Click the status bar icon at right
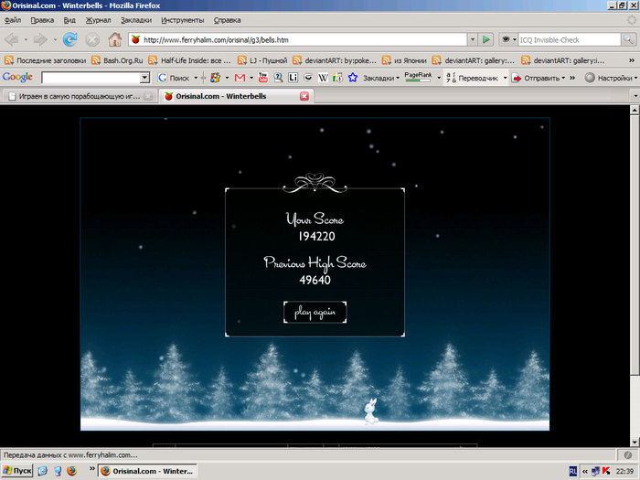The width and height of the screenshot is (640, 480). point(628,454)
